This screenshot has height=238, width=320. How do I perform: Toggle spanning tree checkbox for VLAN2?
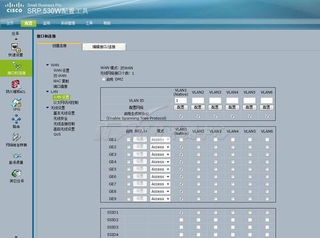[198, 116]
